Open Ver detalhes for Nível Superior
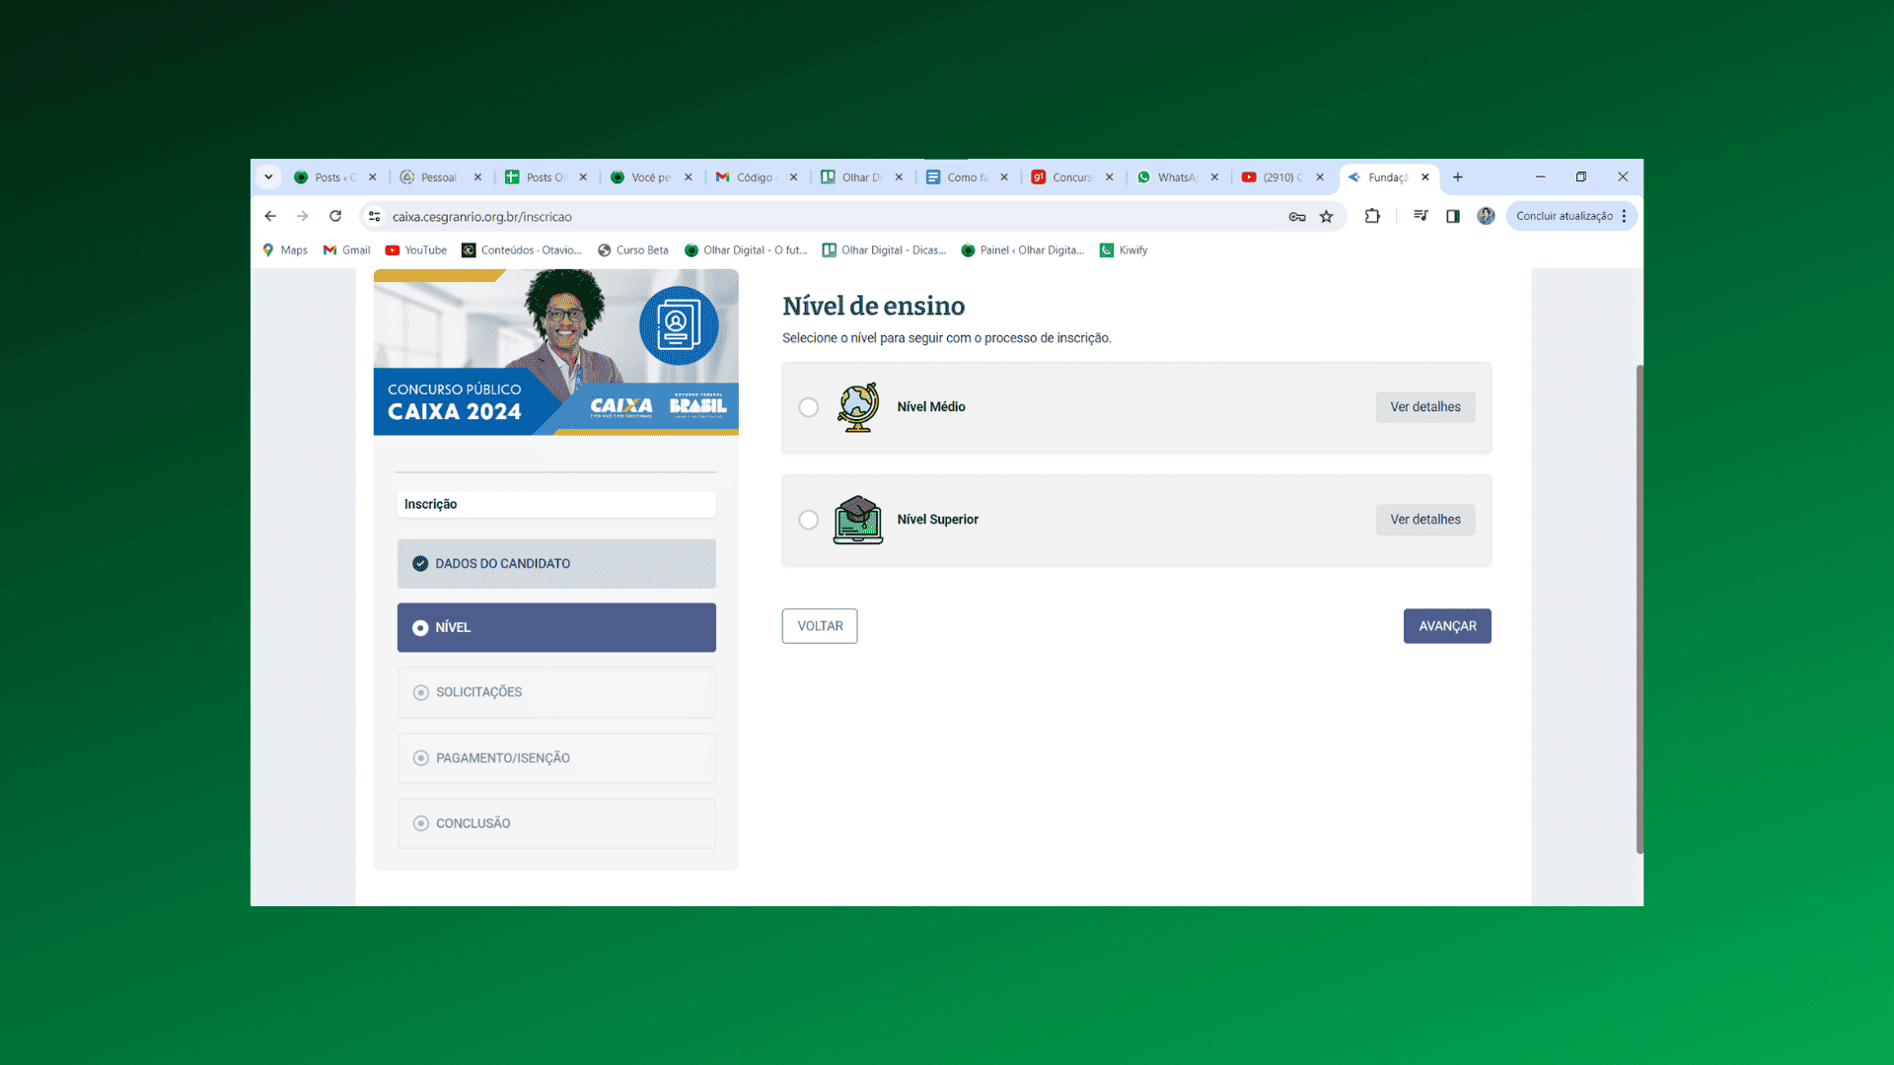The image size is (1894, 1065). [x=1425, y=520]
